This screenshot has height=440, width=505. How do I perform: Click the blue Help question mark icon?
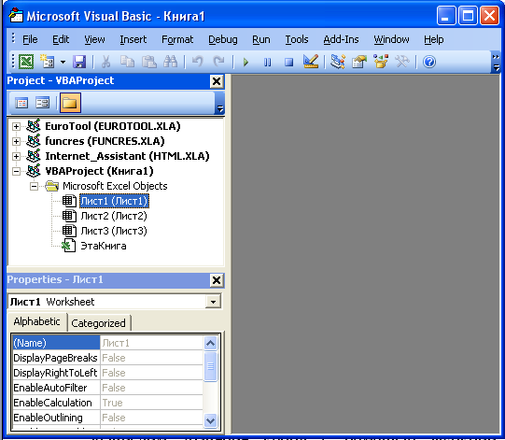point(429,62)
